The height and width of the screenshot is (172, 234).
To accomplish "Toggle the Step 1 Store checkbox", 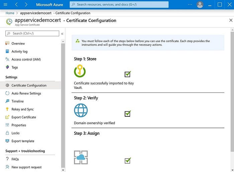I will (x=127, y=74).
